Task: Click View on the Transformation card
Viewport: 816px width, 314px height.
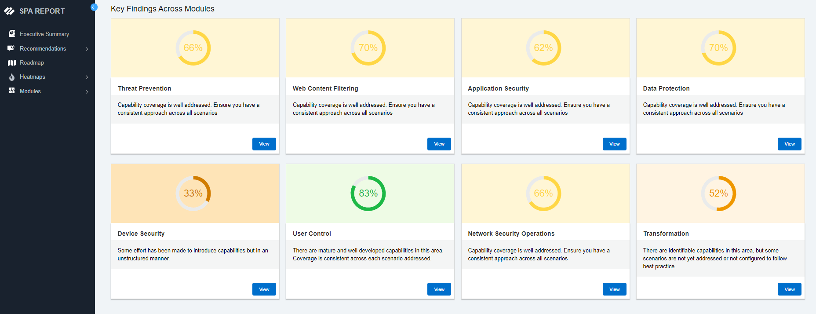Action: click(789, 289)
